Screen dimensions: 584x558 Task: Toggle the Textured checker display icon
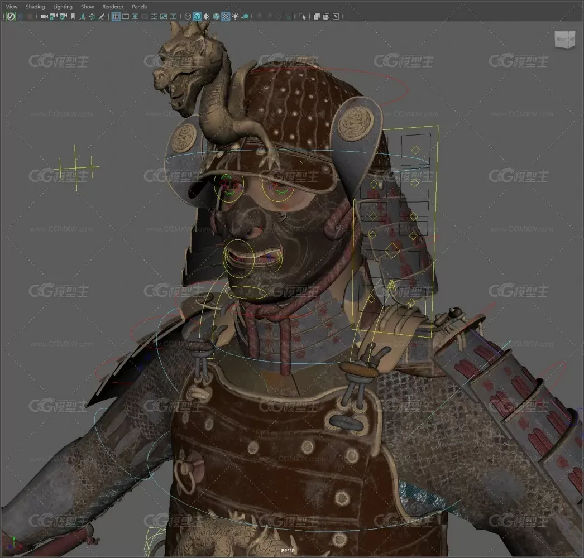pyautogui.click(x=226, y=16)
